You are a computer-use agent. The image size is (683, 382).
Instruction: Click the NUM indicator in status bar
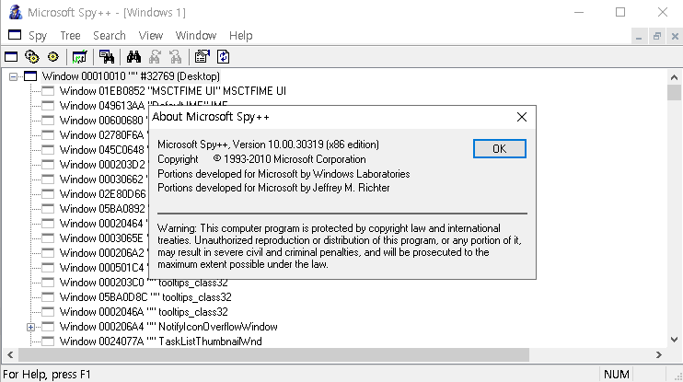coord(617,374)
